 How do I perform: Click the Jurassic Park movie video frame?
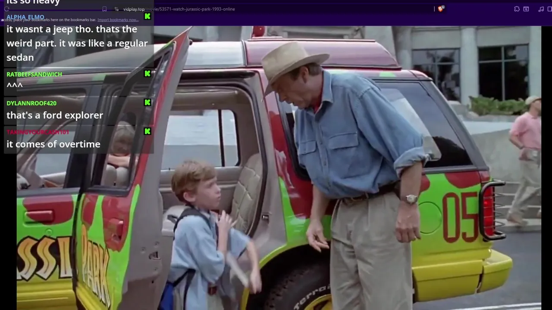click(x=279, y=168)
